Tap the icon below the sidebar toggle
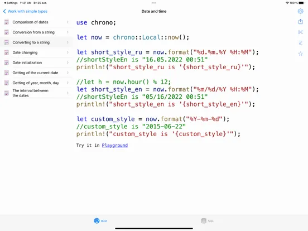Viewport: 308px width, 231px height. click(x=300, y=43)
